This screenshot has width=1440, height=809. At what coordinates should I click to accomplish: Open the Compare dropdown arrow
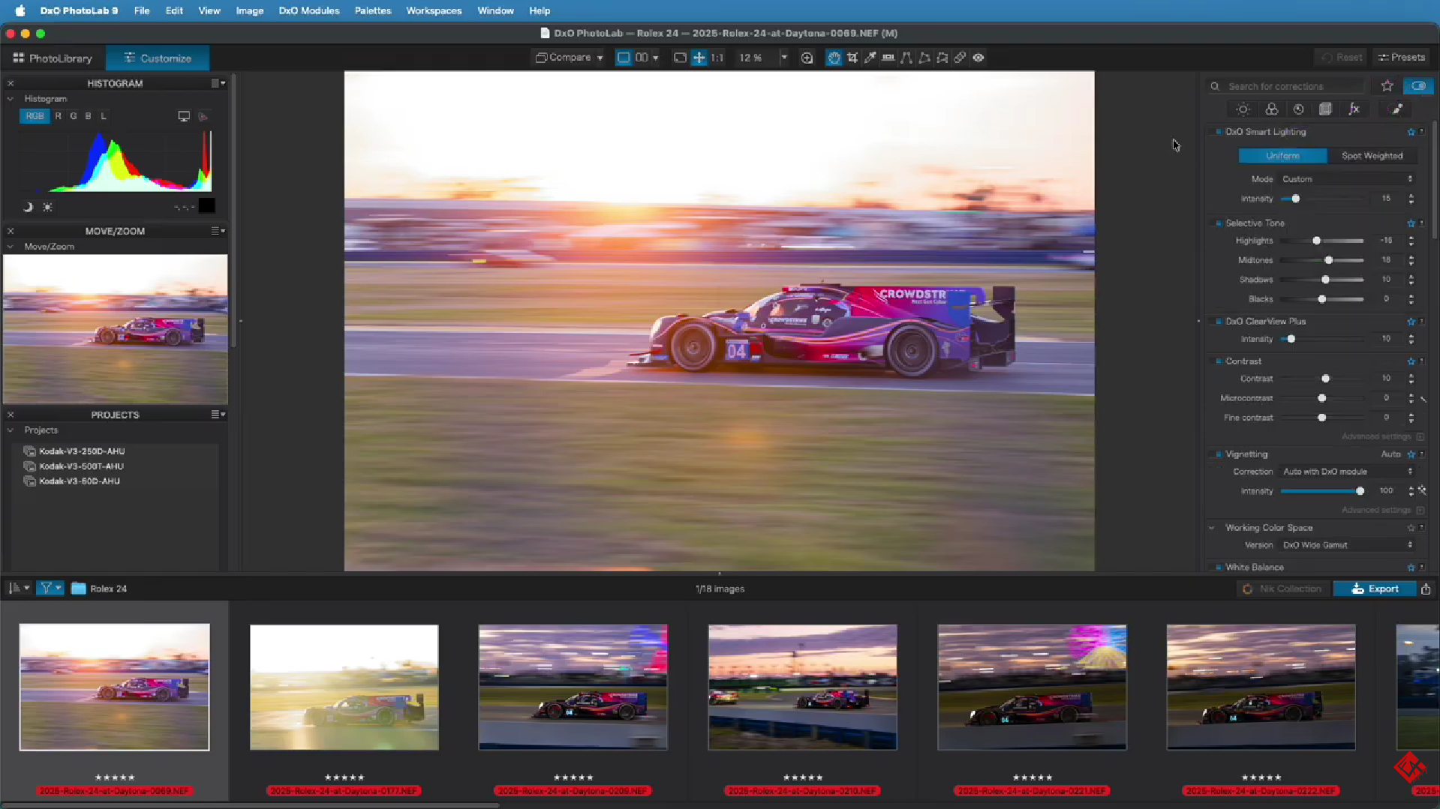pos(600,58)
